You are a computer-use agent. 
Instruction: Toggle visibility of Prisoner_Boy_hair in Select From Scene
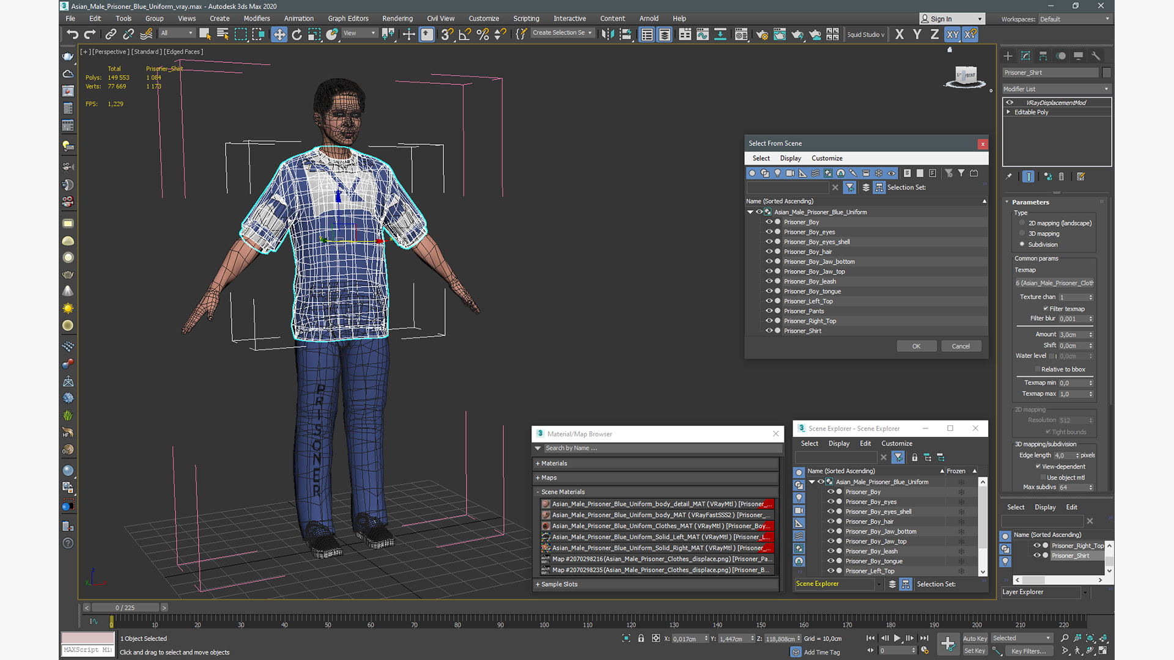pos(769,251)
